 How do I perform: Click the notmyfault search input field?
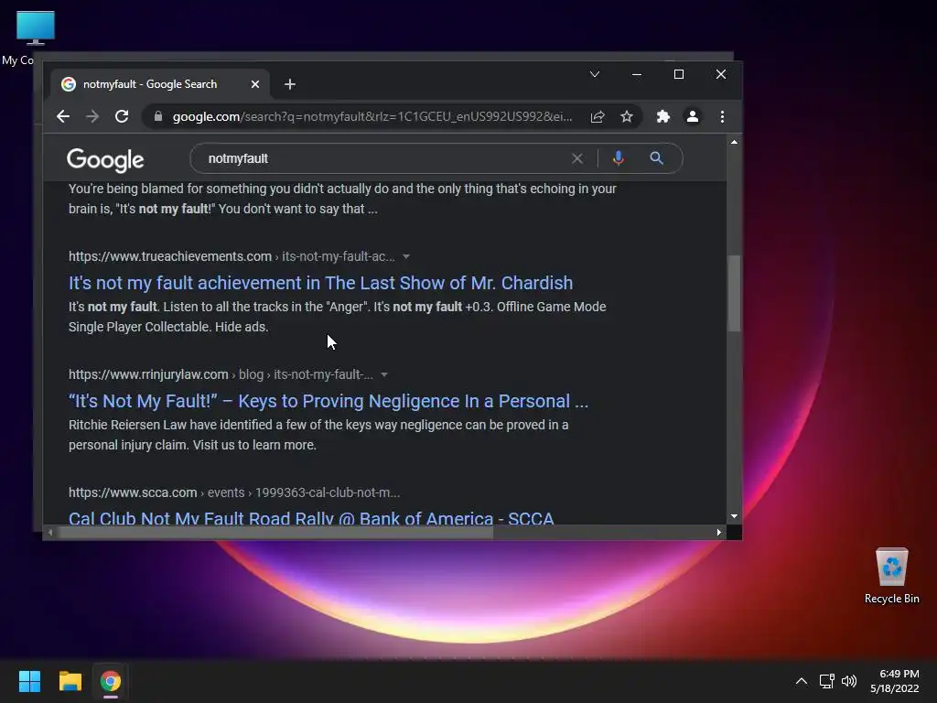tap(382, 158)
